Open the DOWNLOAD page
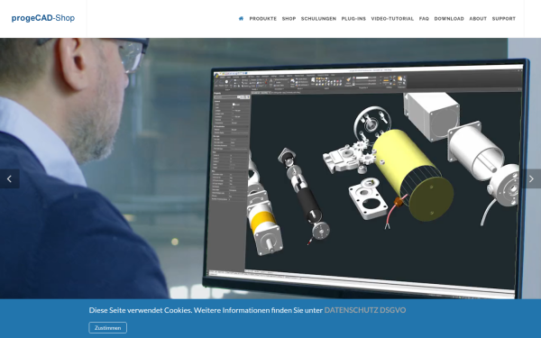This screenshot has height=338, width=541. tap(449, 19)
